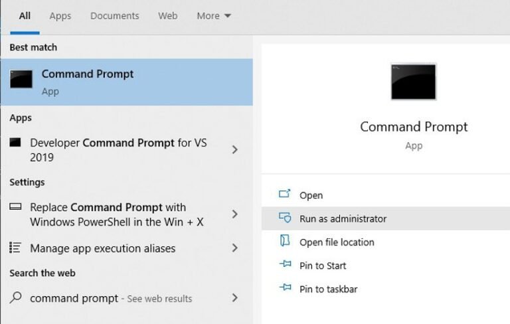Click the web search magnifier icon
This screenshot has height=324, width=510.
(x=17, y=298)
